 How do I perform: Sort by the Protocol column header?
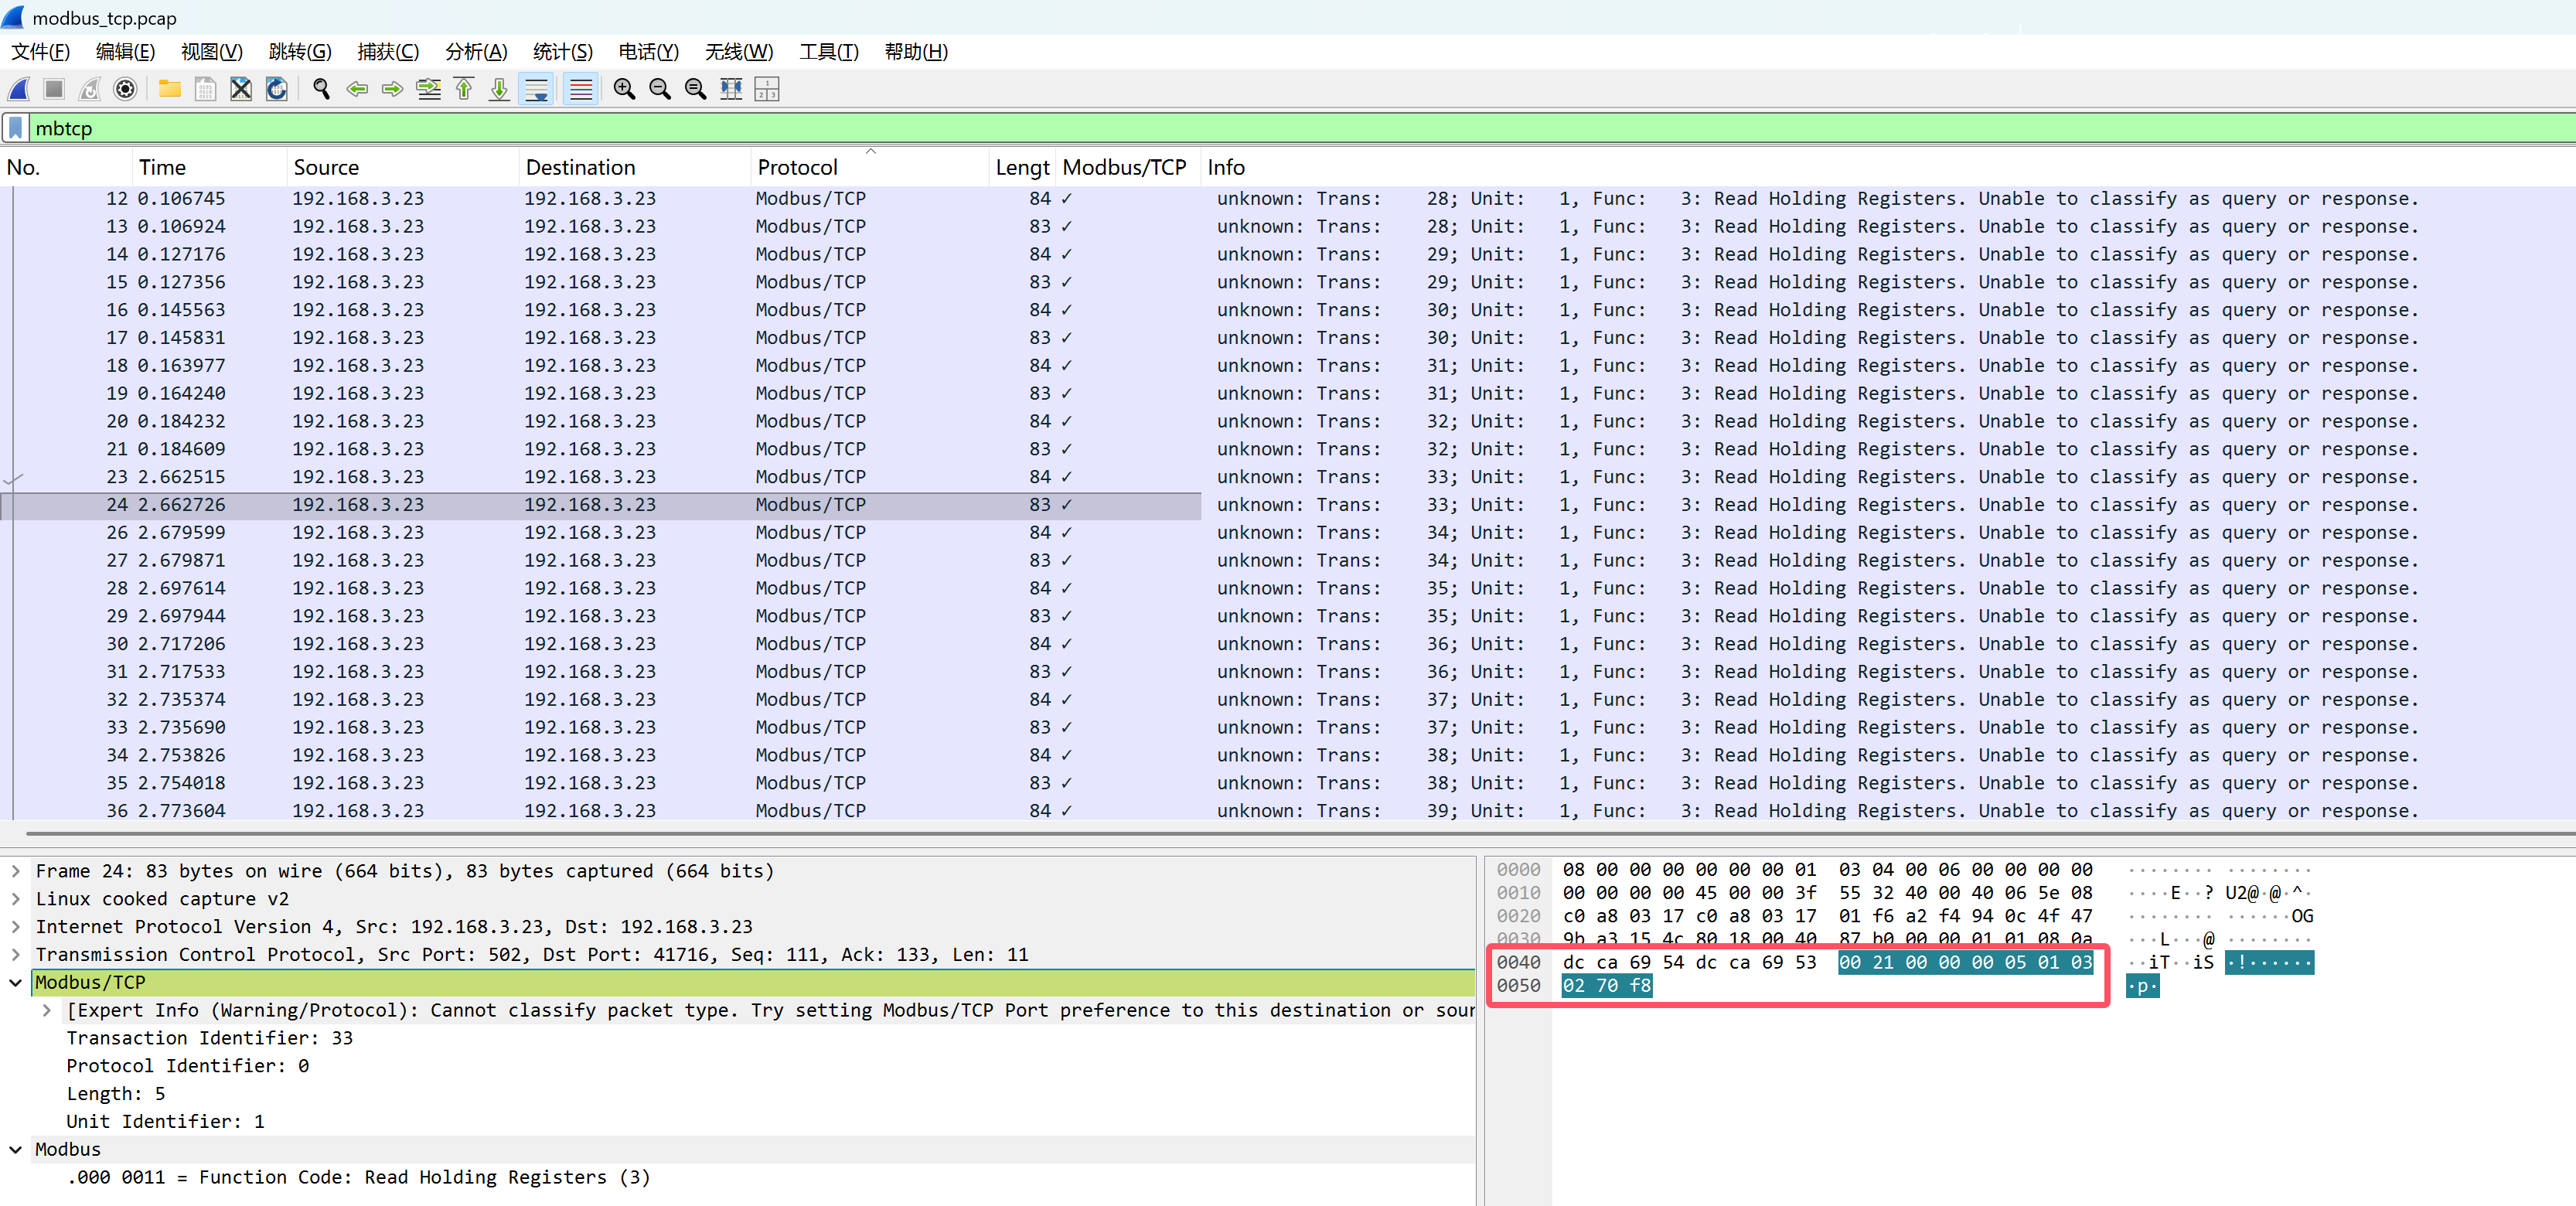click(x=870, y=167)
